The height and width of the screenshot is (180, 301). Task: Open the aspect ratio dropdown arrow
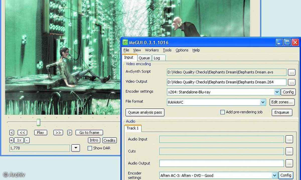(76, 148)
